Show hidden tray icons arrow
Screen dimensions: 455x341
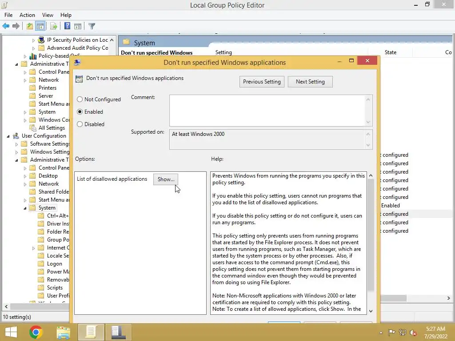(x=381, y=333)
